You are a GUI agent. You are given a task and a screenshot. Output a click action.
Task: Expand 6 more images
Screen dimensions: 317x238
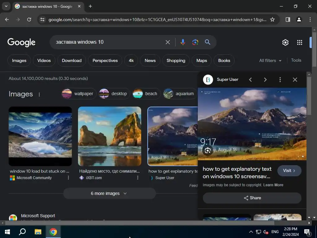click(109, 193)
